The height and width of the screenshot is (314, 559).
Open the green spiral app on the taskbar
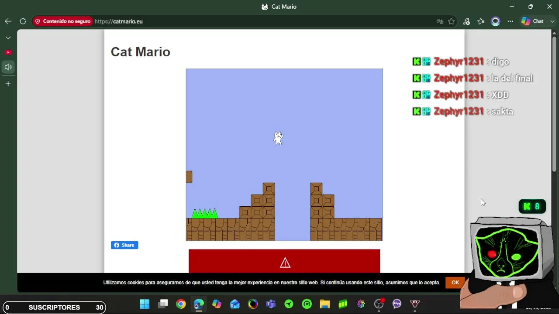click(x=307, y=304)
